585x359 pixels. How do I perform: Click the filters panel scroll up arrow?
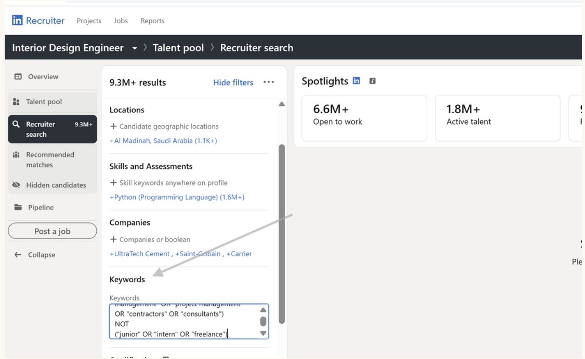[x=281, y=104]
